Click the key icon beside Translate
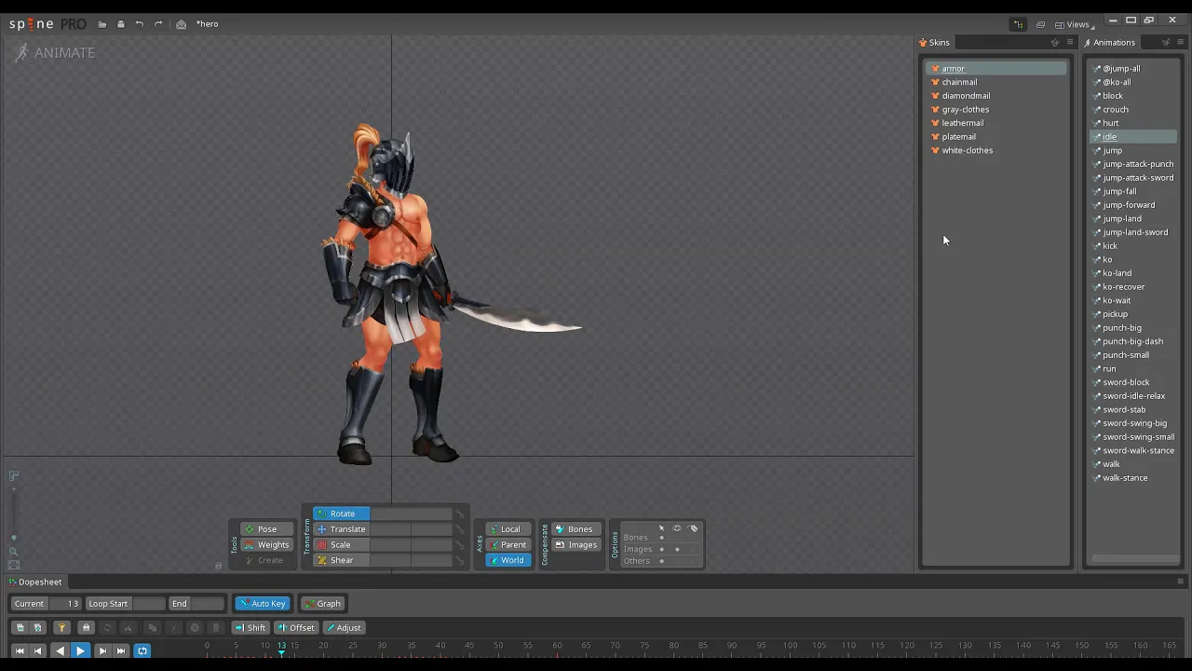The image size is (1192, 671). [x=459, y=530]
